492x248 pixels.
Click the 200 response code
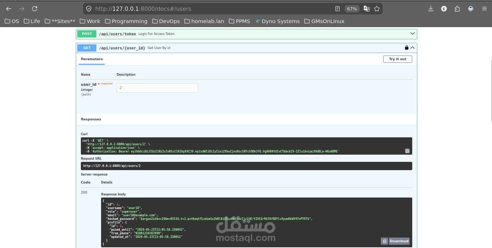[84, 192]
